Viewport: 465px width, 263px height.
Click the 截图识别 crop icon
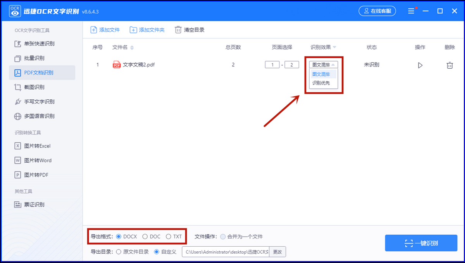[17, 87]
